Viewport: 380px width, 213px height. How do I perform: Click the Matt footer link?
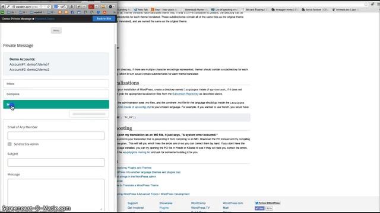click(x=226, y=208)
